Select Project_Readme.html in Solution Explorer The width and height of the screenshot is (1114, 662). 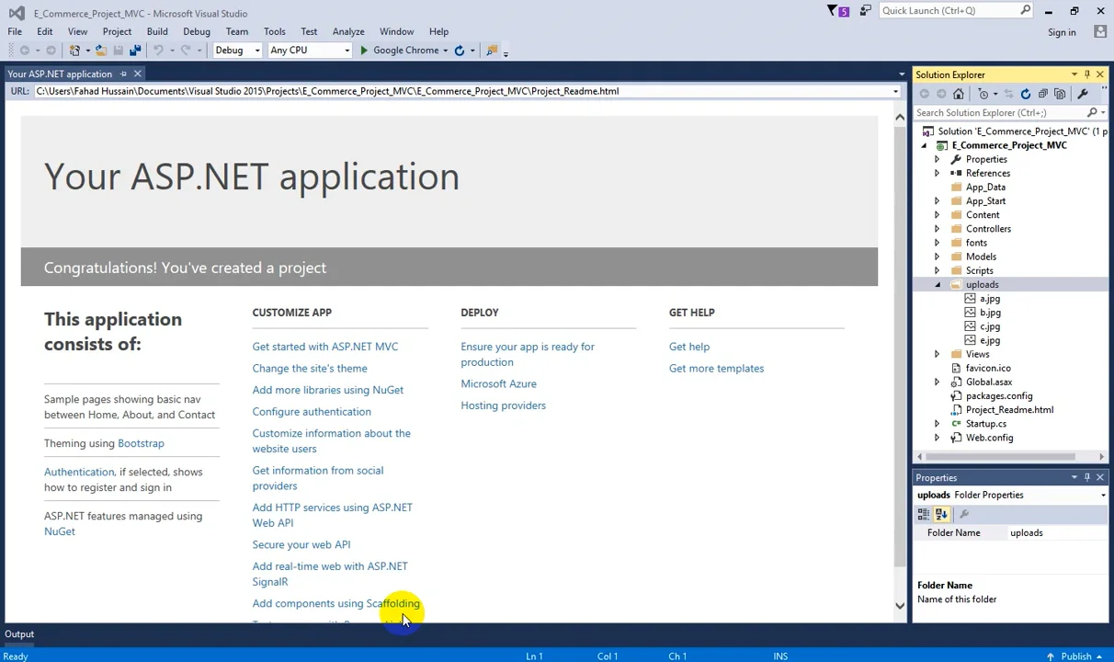pyautogui.click(x=1009, y=410)
